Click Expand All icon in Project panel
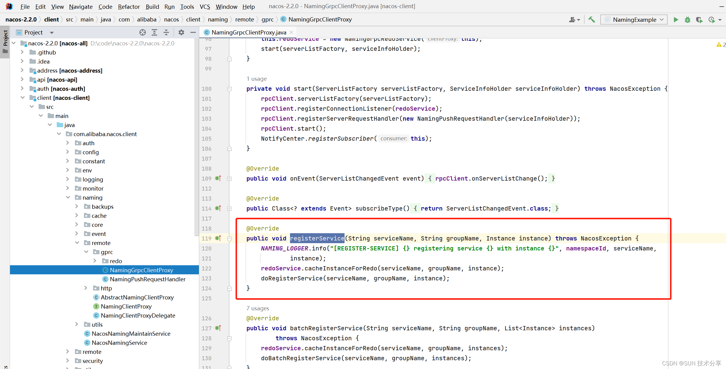 pyautogui.click(x=154, y=32)
